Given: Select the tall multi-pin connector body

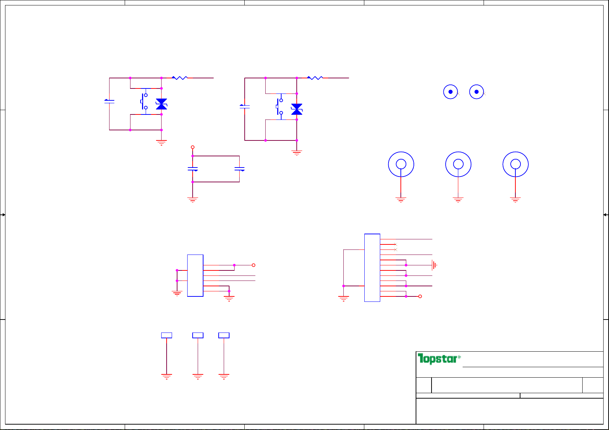Looking at the screenshot, I should tap(372, 268).
